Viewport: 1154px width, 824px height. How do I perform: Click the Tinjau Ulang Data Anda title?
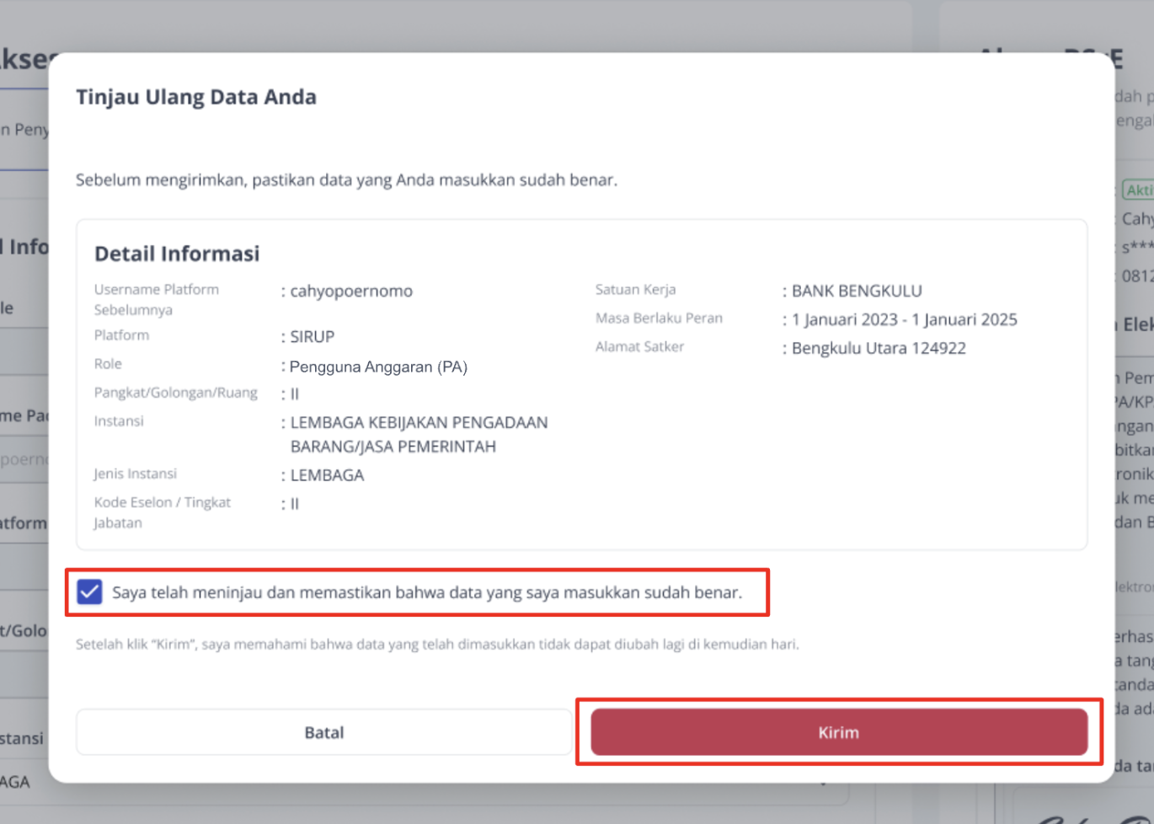coord(196,97)
